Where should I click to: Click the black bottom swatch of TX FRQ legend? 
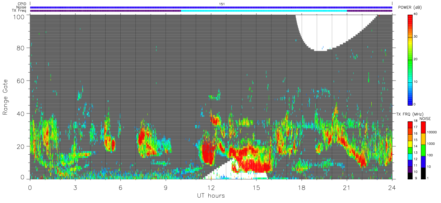point(410,176)
